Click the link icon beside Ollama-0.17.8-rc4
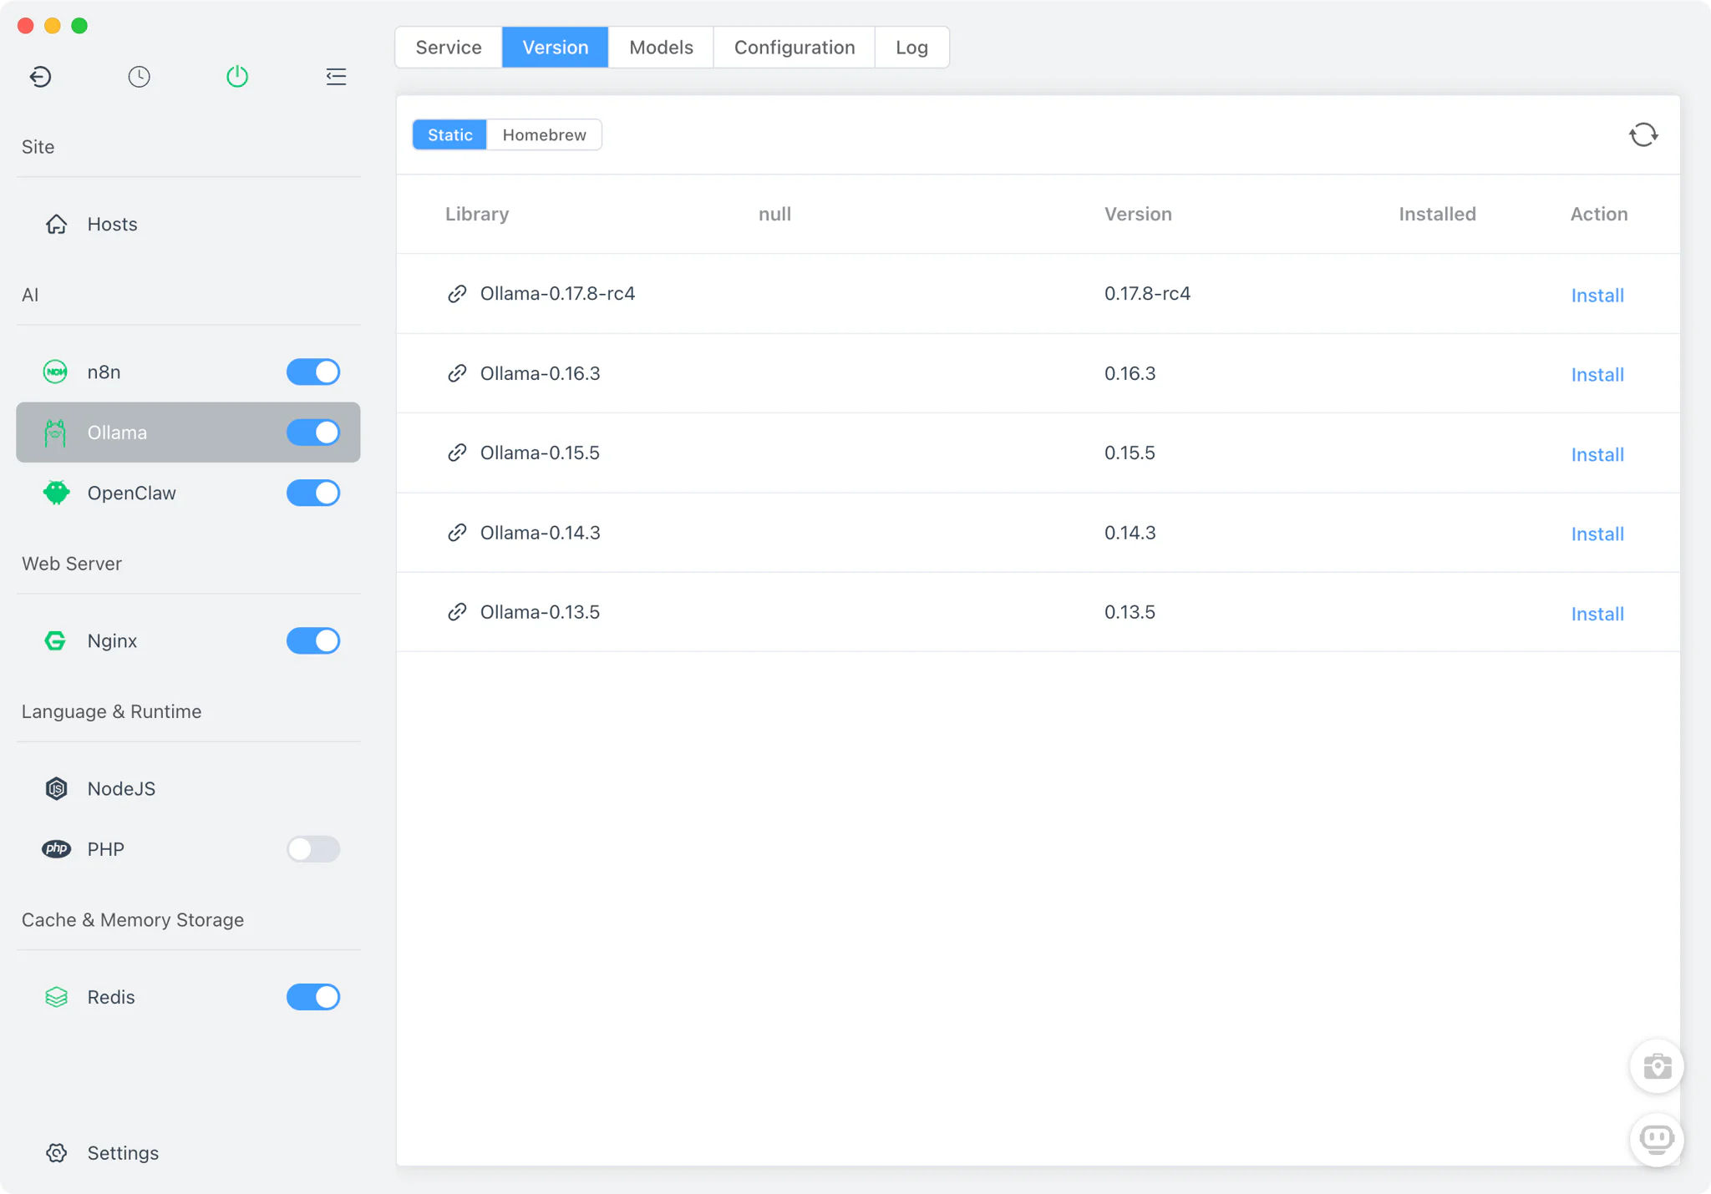The height and width of the screenshot is (1194, 1711). point(456,293)
